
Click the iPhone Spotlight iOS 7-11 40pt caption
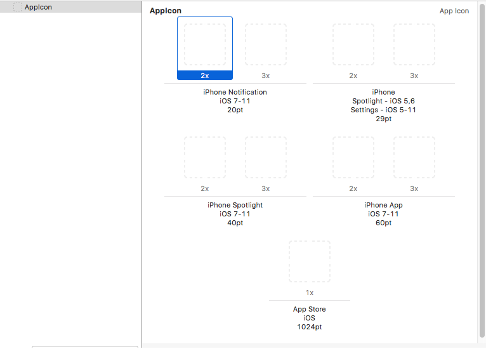pyautogui.click(x=235, y=214)
